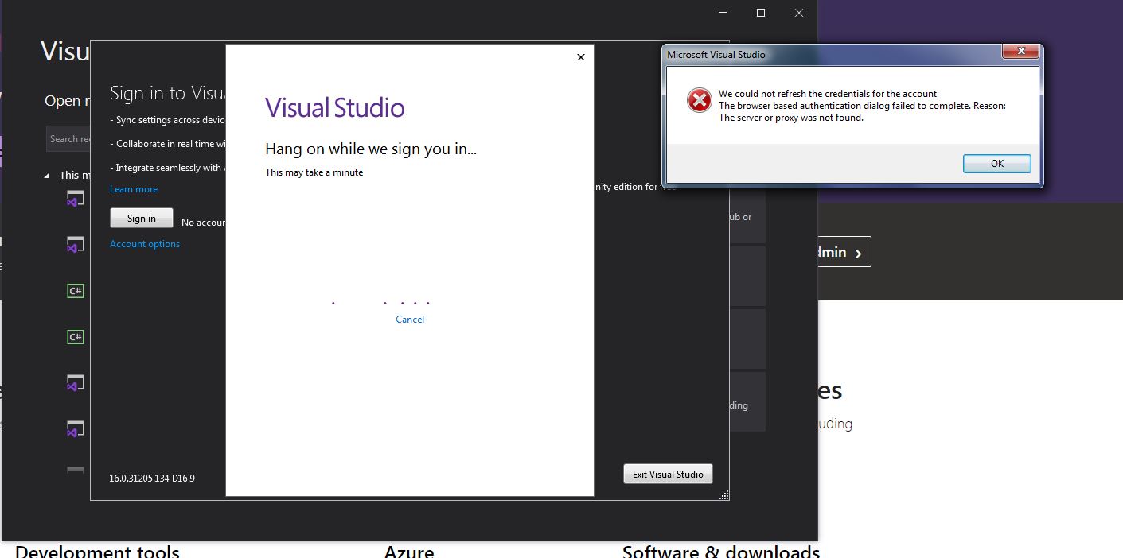The image size is (1123, 558).
Task: Open the Learn more link
Action: 134,189
